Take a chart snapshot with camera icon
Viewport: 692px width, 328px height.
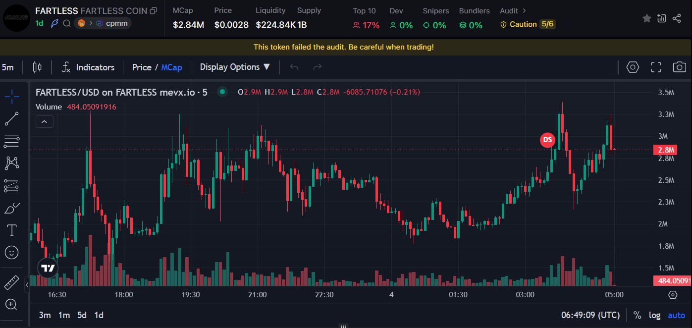pyautogui.click(x=679, y=67)
